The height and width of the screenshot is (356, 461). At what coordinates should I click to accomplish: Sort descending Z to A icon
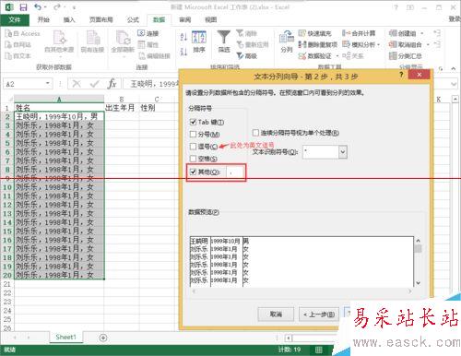pos(183,52)
